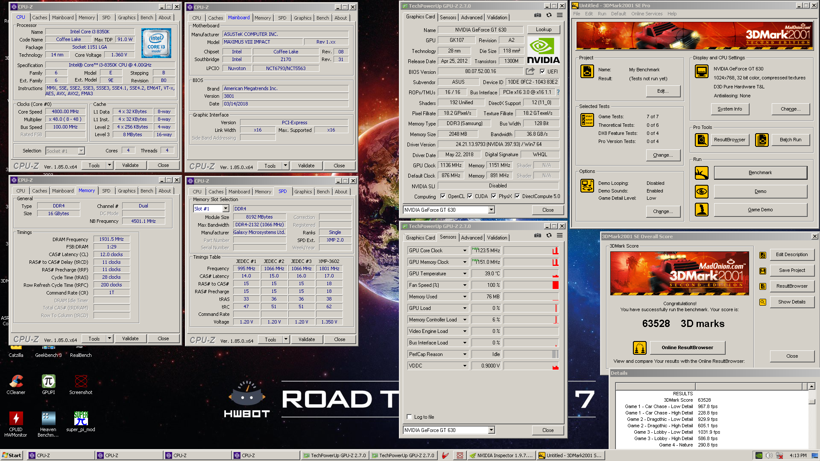Click the Benchmark button in 3DMark2001

(x=760, y=173)
